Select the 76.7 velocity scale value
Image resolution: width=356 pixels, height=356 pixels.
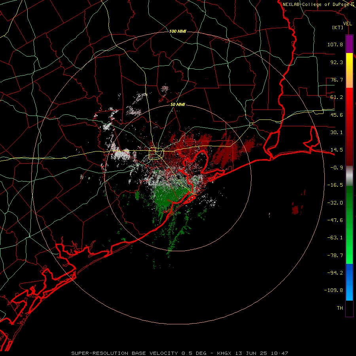pyautogui.click(x=337, y=80)
